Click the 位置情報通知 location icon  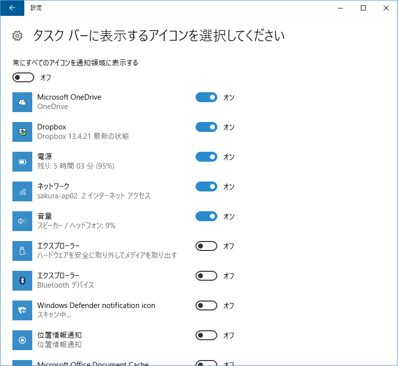pos(22,340)
